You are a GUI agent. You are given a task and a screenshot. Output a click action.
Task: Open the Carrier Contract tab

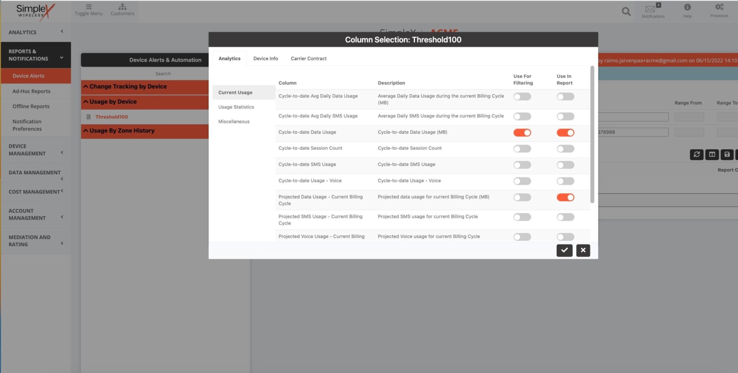tap(308, 58)
